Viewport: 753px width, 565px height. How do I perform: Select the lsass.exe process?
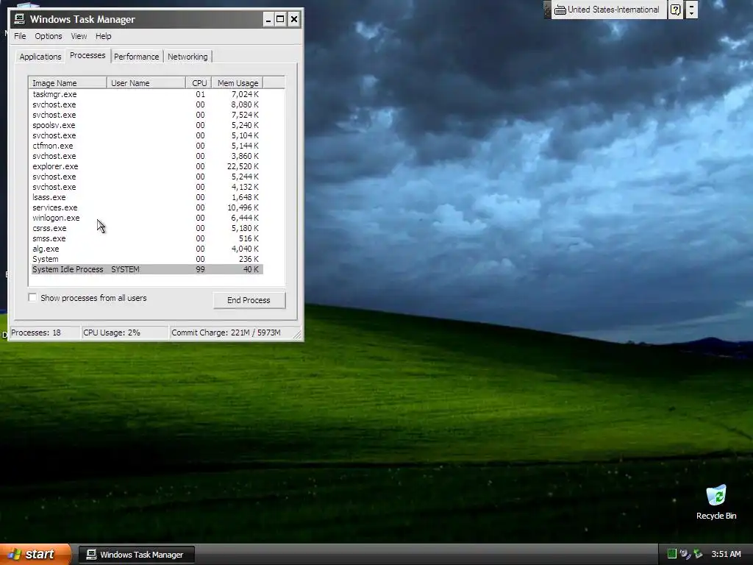point(146,197)
